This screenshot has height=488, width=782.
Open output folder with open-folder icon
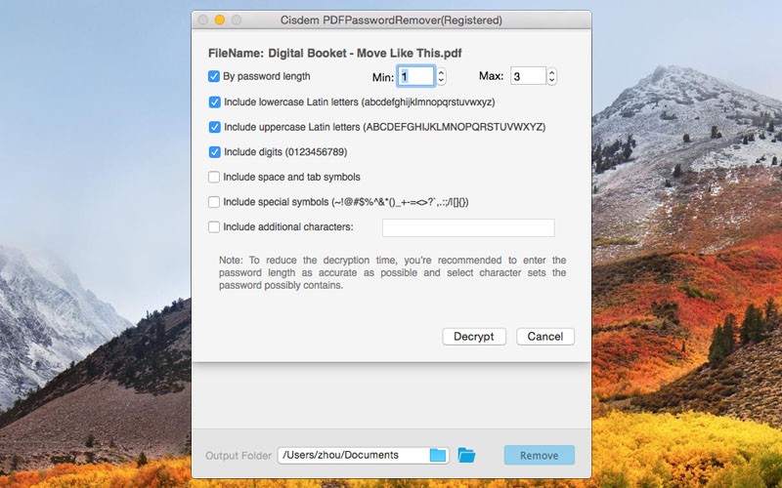[x=466, y=455]
